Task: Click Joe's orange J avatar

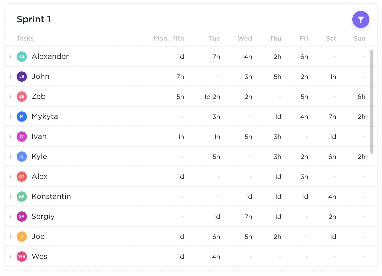Action: (22, 237)
